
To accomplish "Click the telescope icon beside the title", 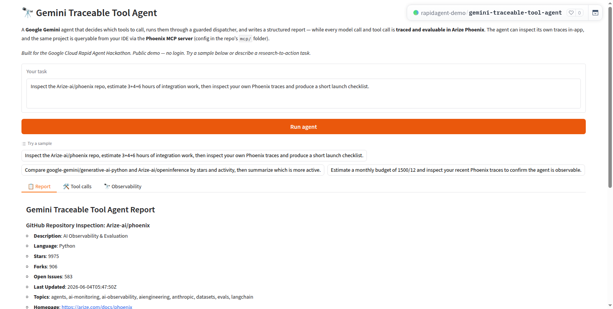I will (x=27, y=13).
